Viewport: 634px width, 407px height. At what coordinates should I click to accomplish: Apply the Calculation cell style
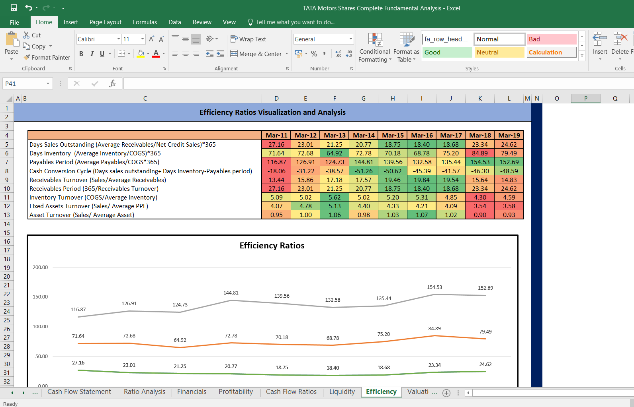[552, 52]
